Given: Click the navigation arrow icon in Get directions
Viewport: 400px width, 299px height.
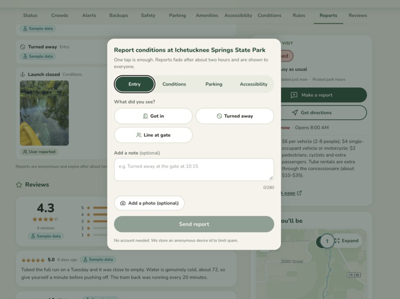Looking at the screenshot, I should click(295, 112).
